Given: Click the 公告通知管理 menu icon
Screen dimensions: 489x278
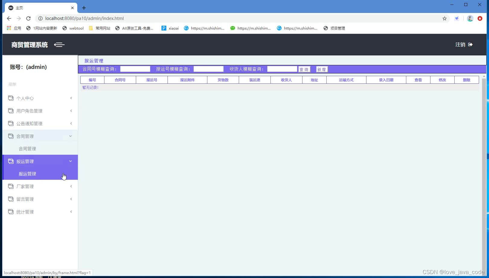Looking at the screenshot, I should [11, 123].
